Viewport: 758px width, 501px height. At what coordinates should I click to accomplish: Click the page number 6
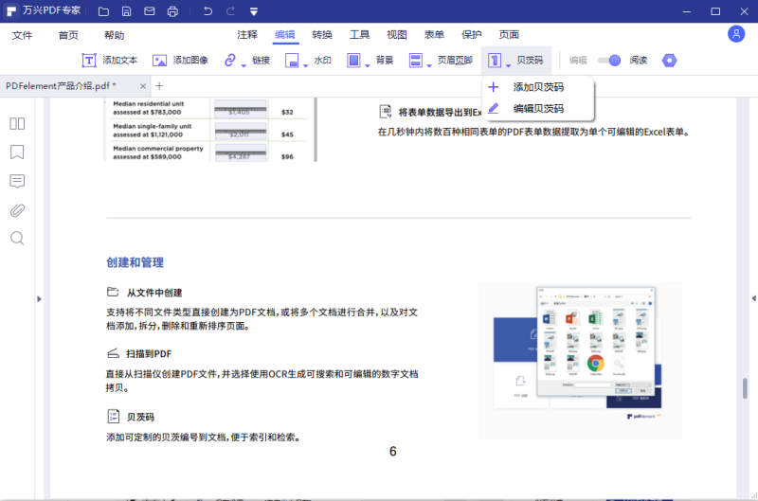[x=392, y=451]
